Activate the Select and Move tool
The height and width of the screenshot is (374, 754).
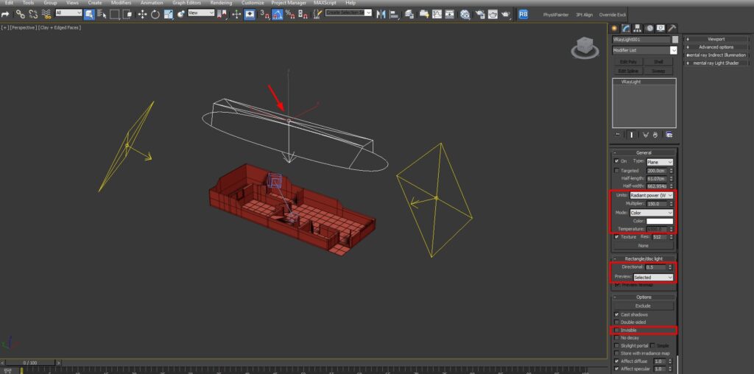coord(142,14)
